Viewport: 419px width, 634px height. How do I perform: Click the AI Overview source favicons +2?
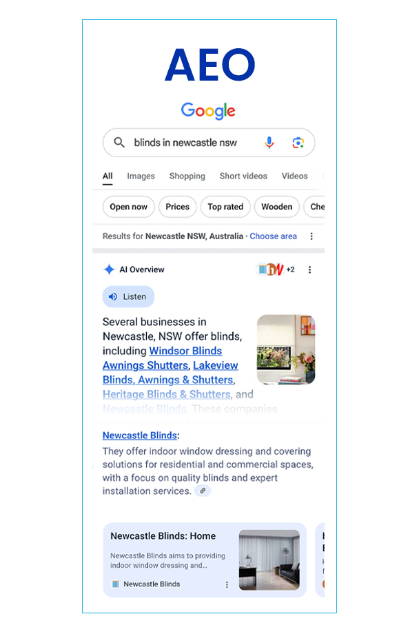(x=276, y=269)
